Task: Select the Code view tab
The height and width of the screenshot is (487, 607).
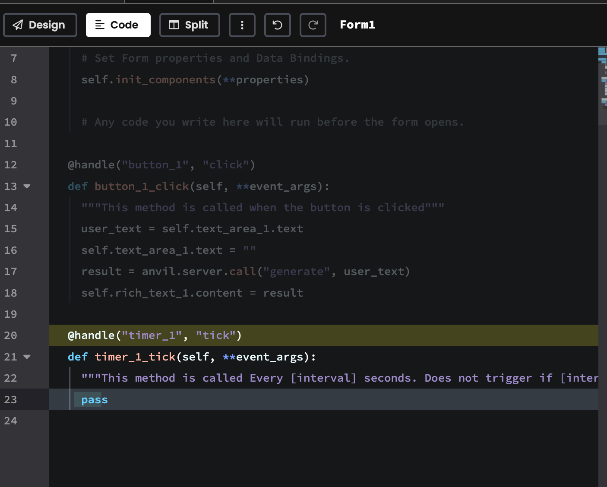Action: tap(118, 25)
